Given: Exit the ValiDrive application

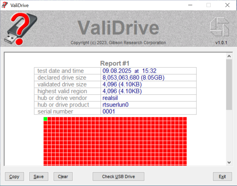Looking at the screenshot, I should click(x=222, y=177).
